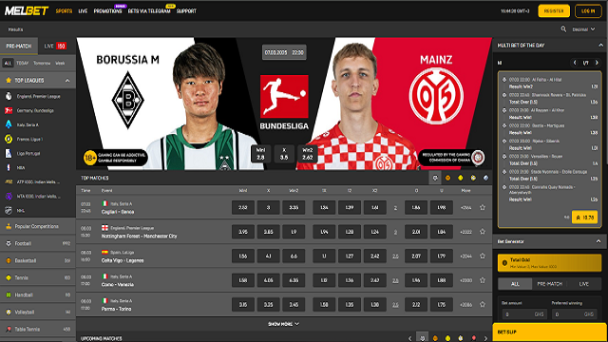
Task: Switch to the LIVE toggle tab
Action: [55, 46]
